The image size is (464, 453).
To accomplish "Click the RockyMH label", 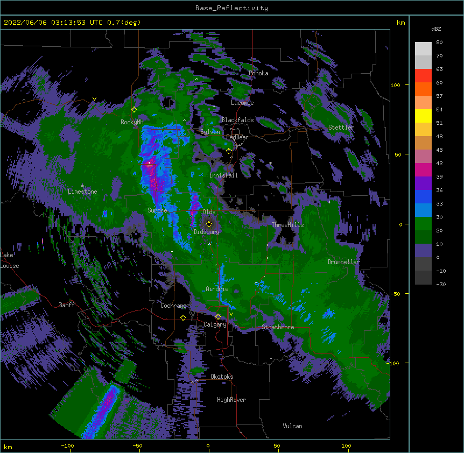I will [x=132, y=122].
